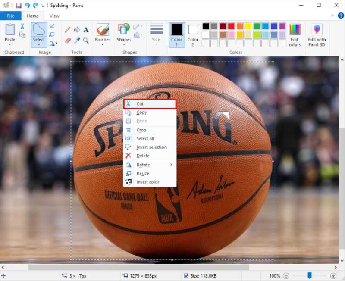Click the Resize icon in Image group

[52, 35]
